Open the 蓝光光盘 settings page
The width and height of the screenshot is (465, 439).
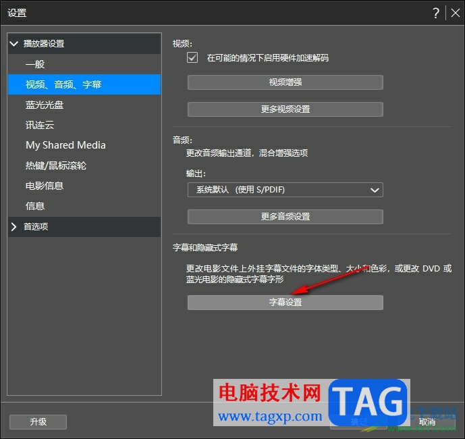(x=84, y=105)
